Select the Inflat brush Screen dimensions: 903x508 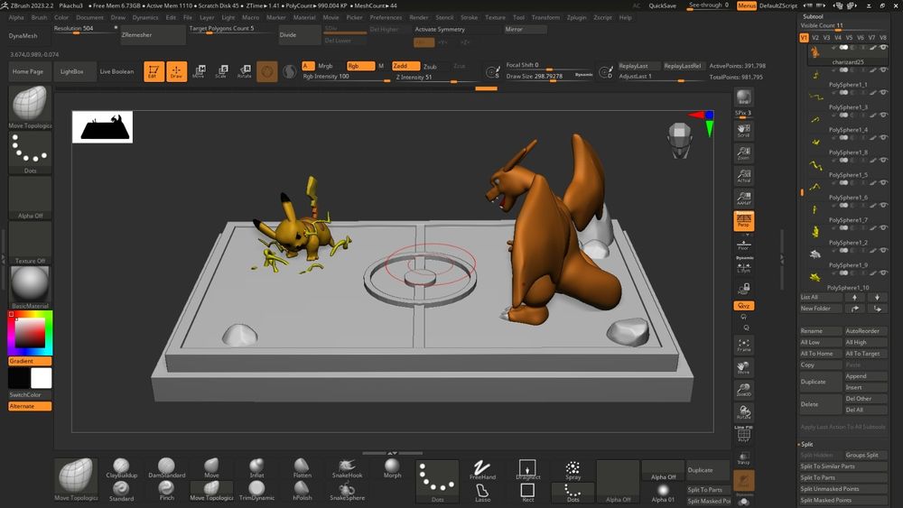click(257, 466)
